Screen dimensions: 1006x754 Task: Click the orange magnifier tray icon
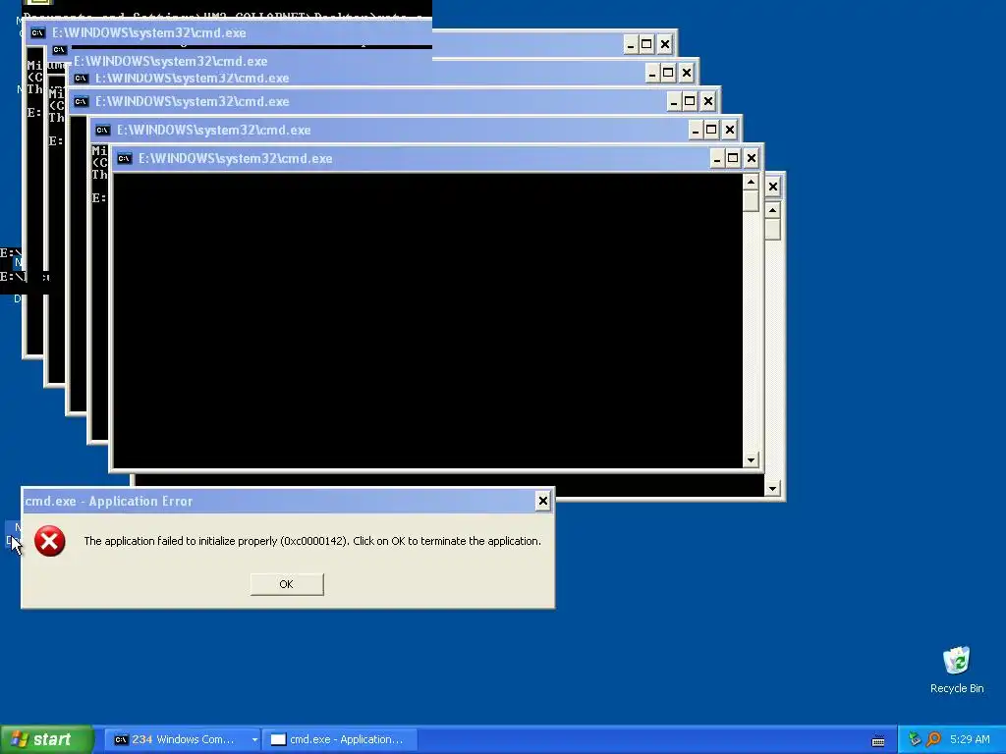pyautogui.click(x=933, y=739)
